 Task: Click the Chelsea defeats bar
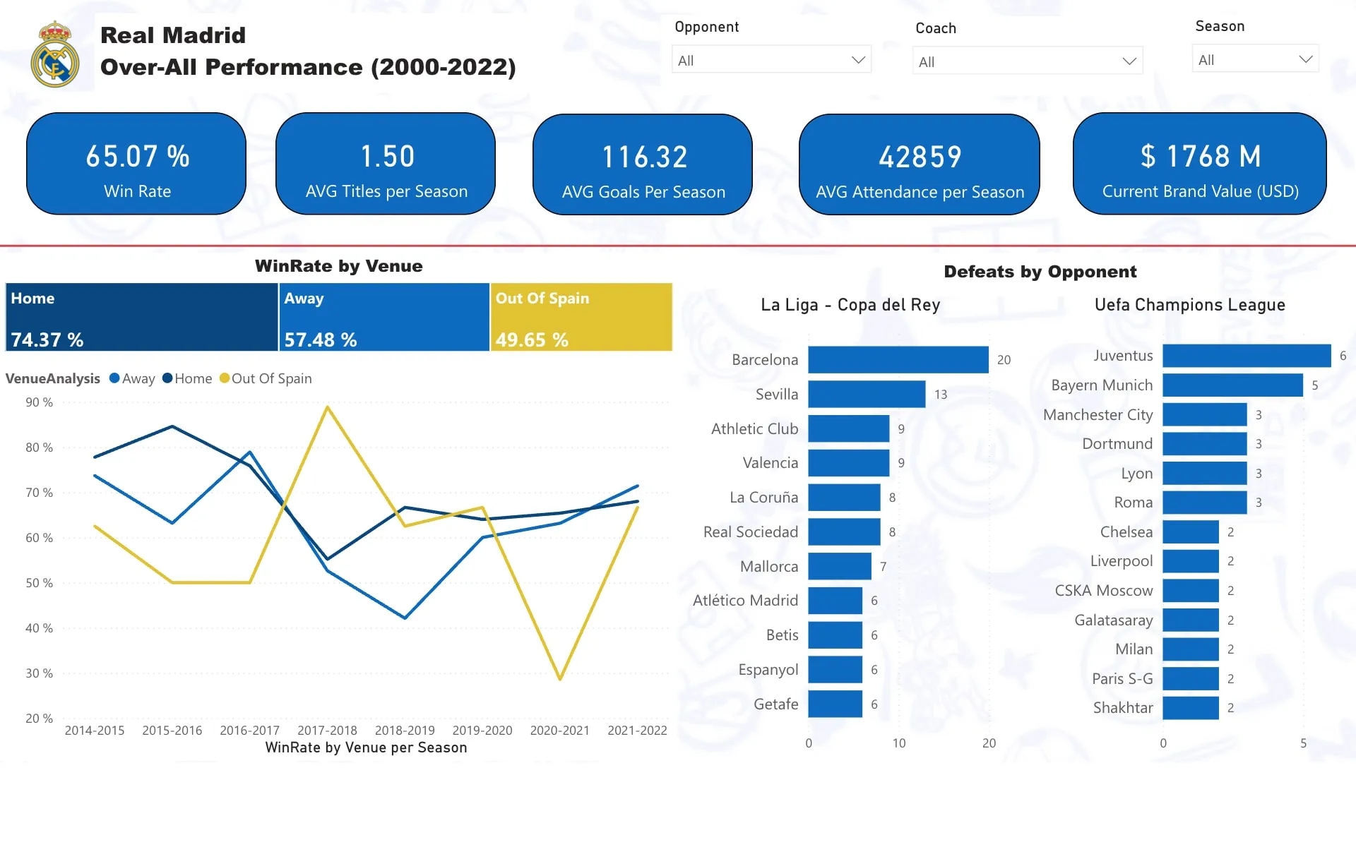click(1191, 531)
